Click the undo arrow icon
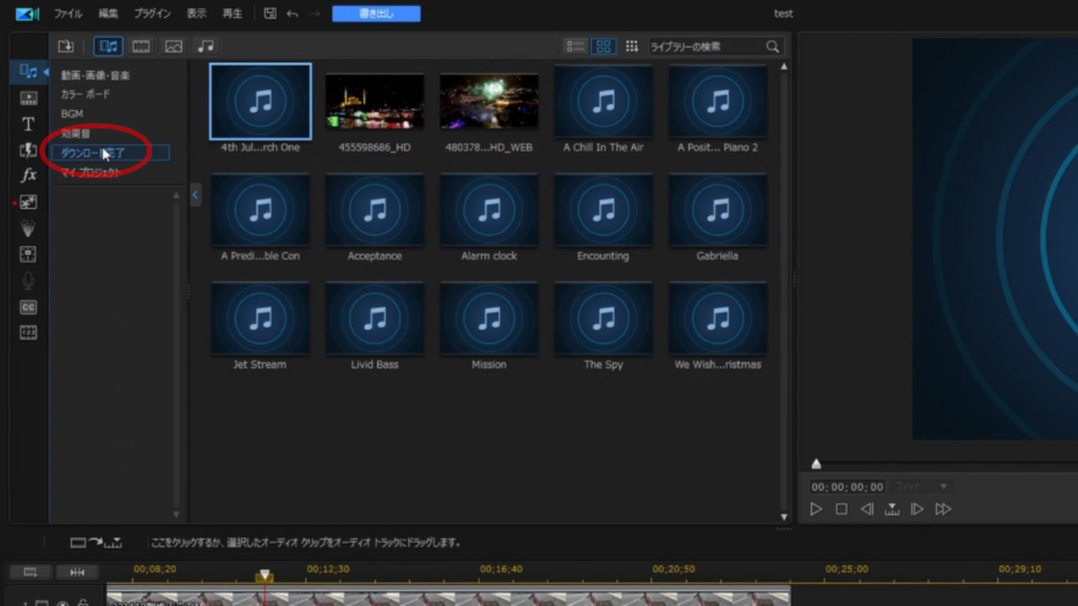The height and width of the screenshot is (606, 1078). point(292,13)
